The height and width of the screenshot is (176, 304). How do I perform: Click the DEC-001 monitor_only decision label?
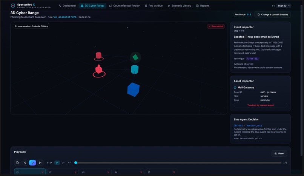pyautogui.click(x=248, y=125)
